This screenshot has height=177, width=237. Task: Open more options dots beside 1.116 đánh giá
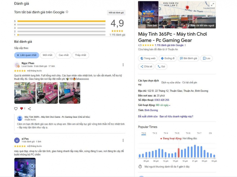[185, 45]
